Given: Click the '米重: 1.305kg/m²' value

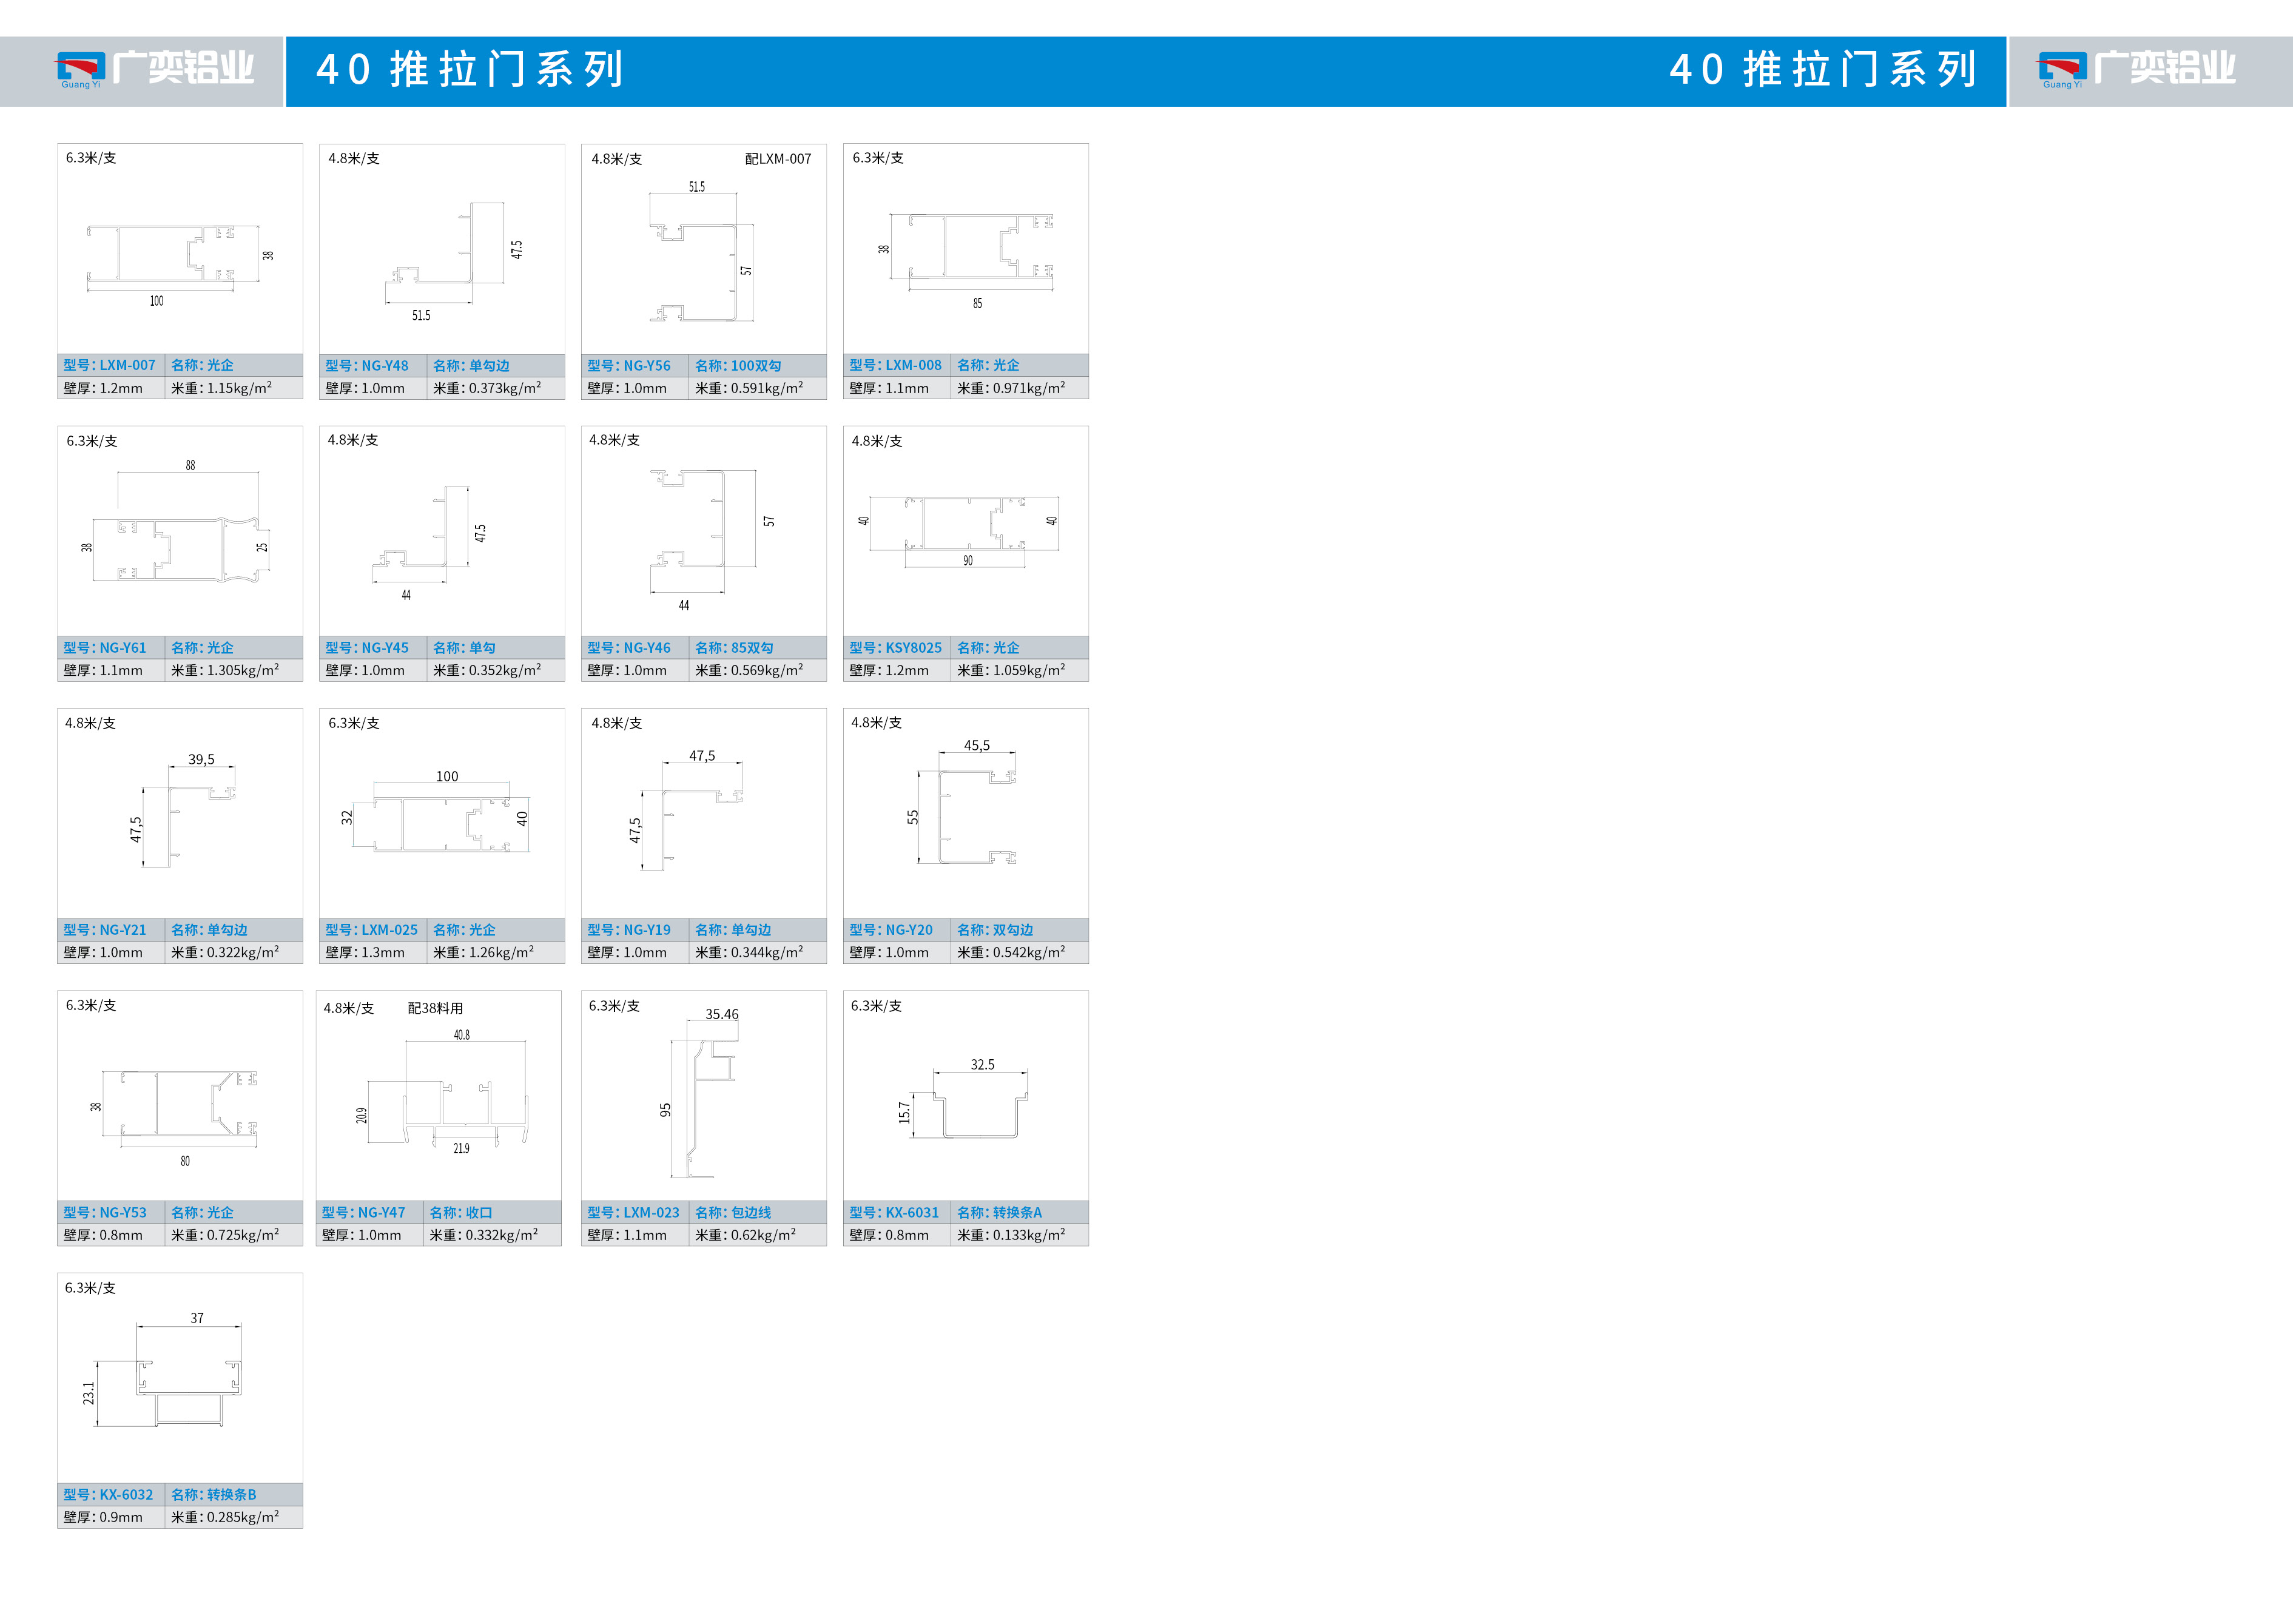Looking at the screenshot, I should coord(226,670).
